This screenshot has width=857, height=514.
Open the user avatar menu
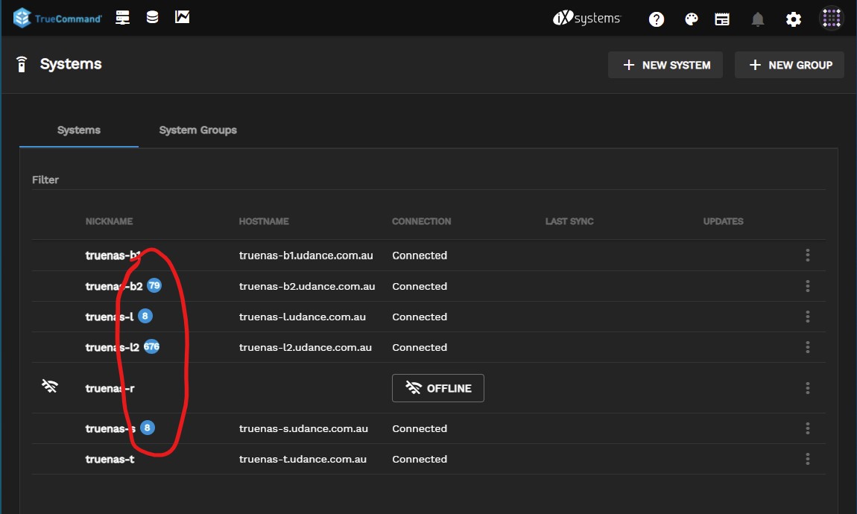pos(831,19)
